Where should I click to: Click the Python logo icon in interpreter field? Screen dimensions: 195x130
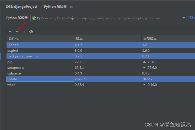34,18
